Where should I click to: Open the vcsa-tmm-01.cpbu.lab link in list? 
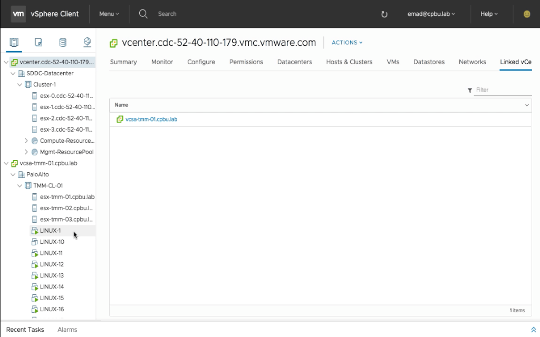[151, 120]
